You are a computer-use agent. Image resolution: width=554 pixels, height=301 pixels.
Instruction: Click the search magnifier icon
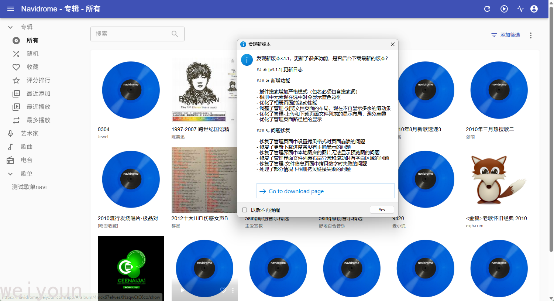[x=175, y=34]
